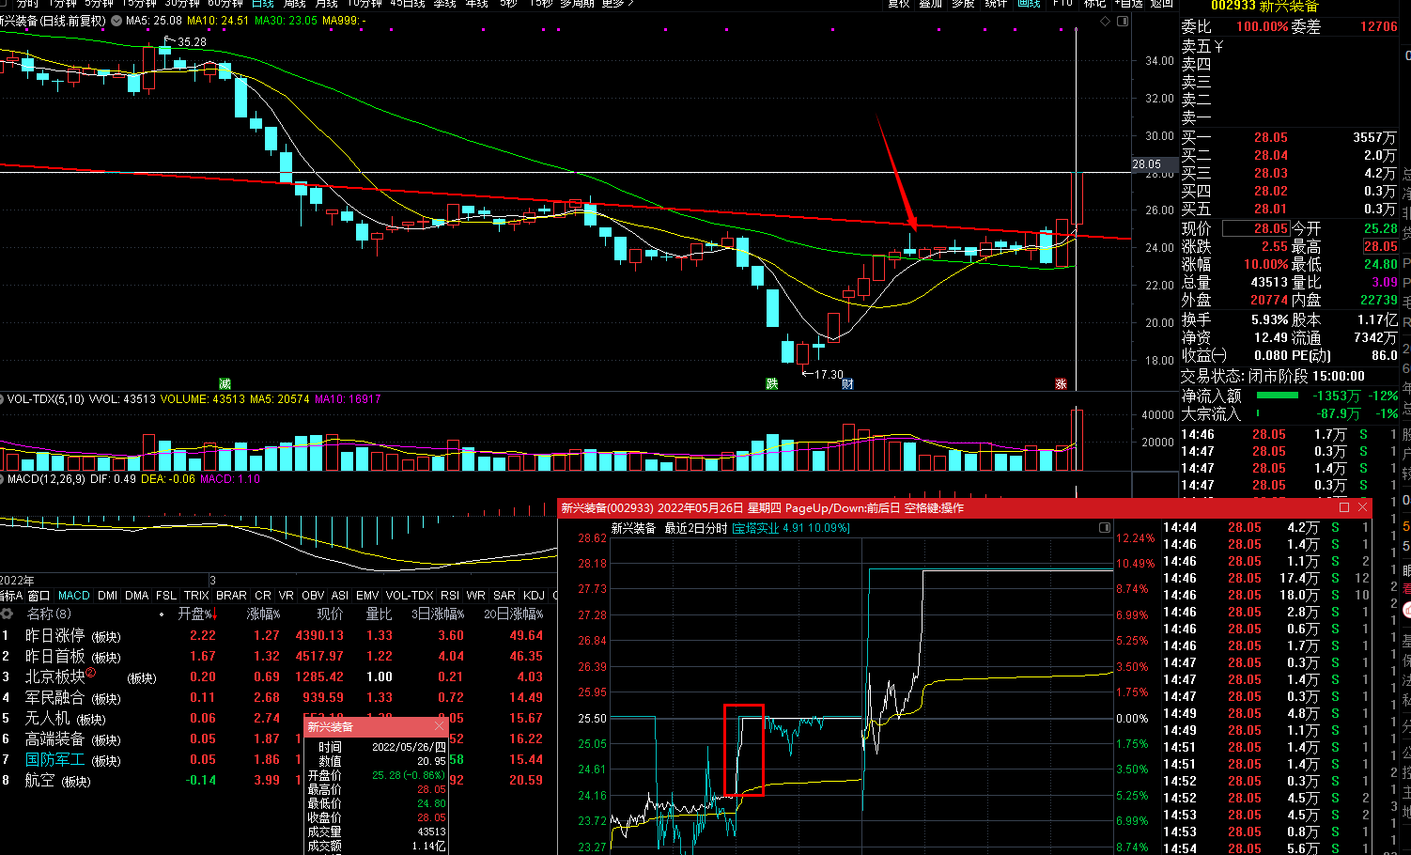This screenshot has width=1411, height=855.
Task: Switch to the SAR indicator tab
Action: point(504,596)
